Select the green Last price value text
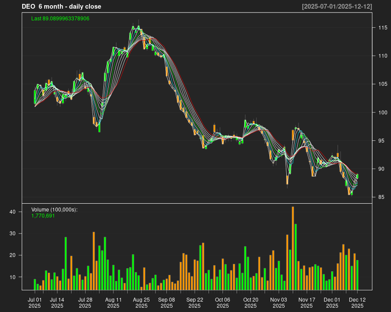 click(60, 19)
